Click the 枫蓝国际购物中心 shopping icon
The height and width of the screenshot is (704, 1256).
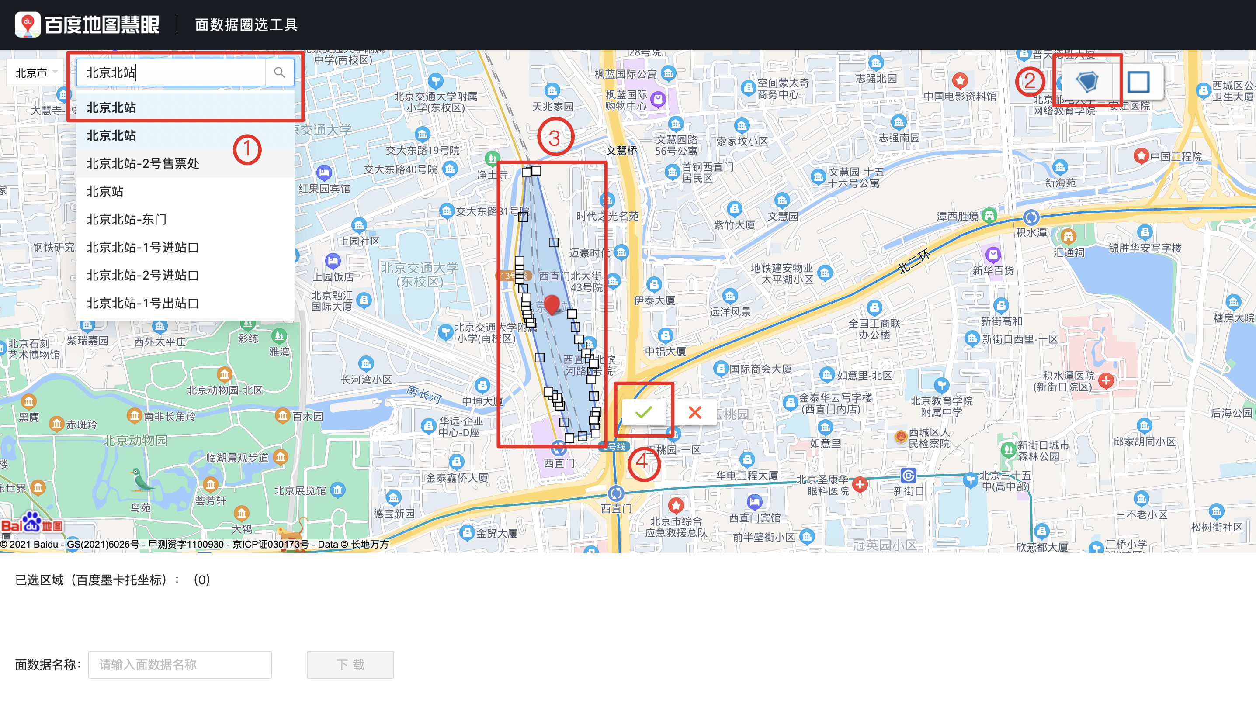658,100
